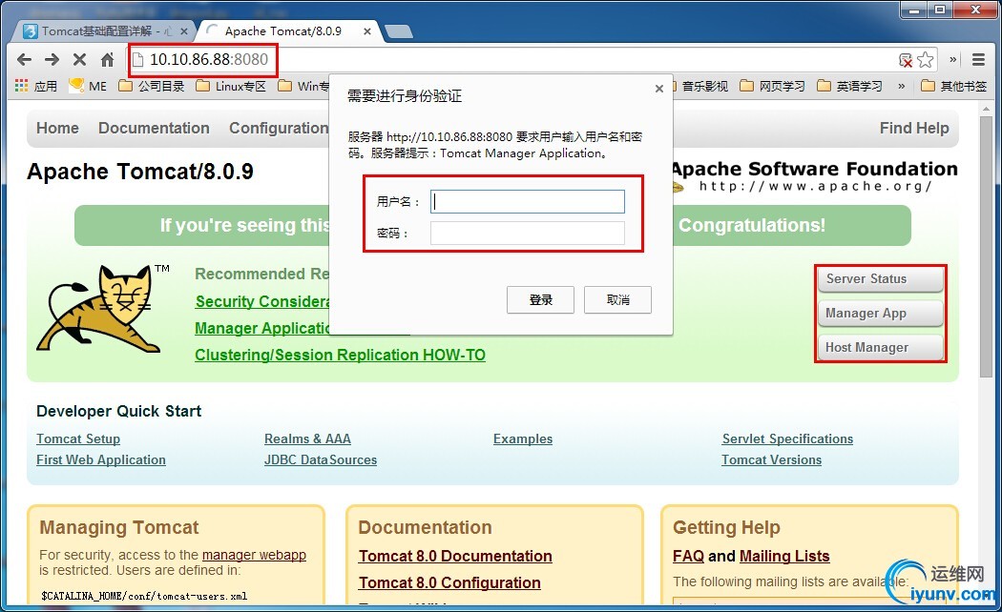This screenshot has height=612, width=1002.
Task: Click the 登录 login button
Action: click(541, 300)
